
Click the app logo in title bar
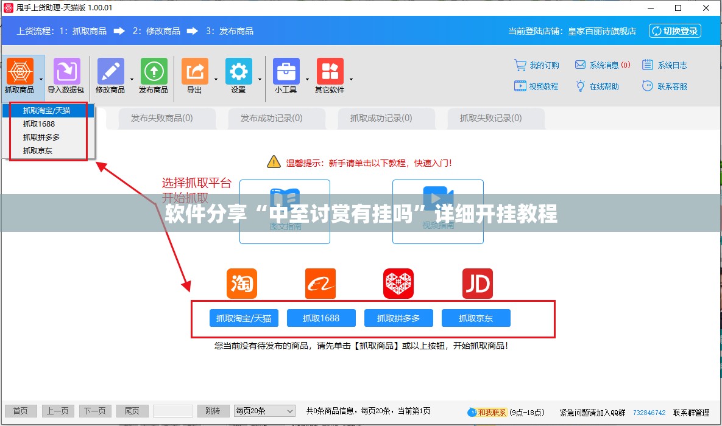click(x=9, y=8)
